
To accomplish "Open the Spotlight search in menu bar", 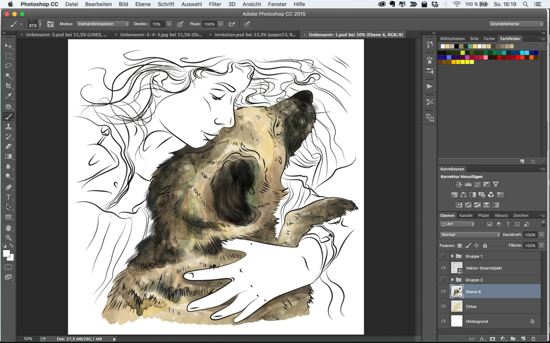I will coord(526,4).
